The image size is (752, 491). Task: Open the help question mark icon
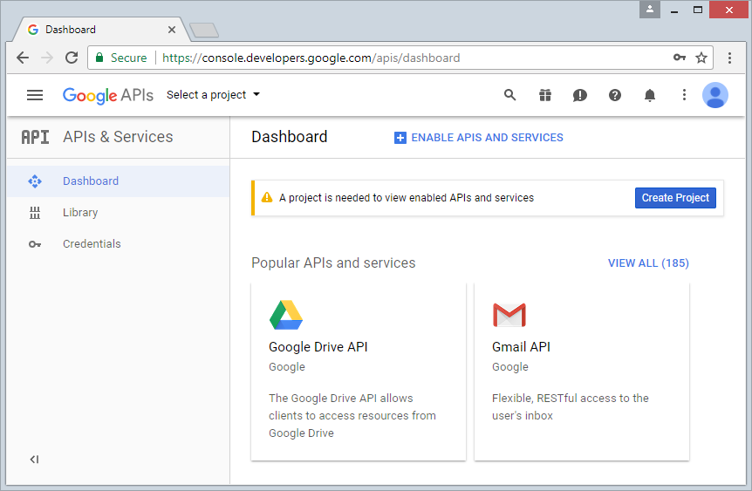[615, 95]
